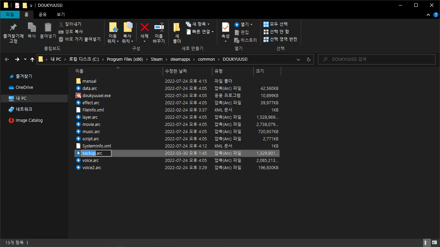Click 경로 복사 in clipboard group
The height and width of the screenshot is (247, 440).
click(71, 32)
